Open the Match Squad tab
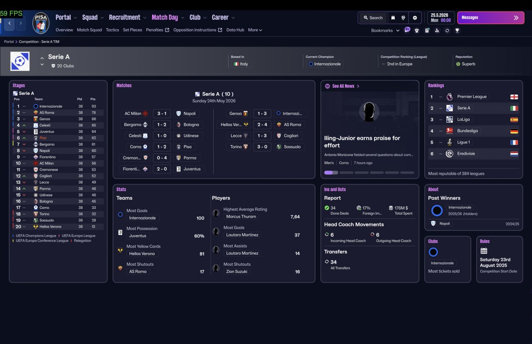The image size is (532, 344). 89,30
